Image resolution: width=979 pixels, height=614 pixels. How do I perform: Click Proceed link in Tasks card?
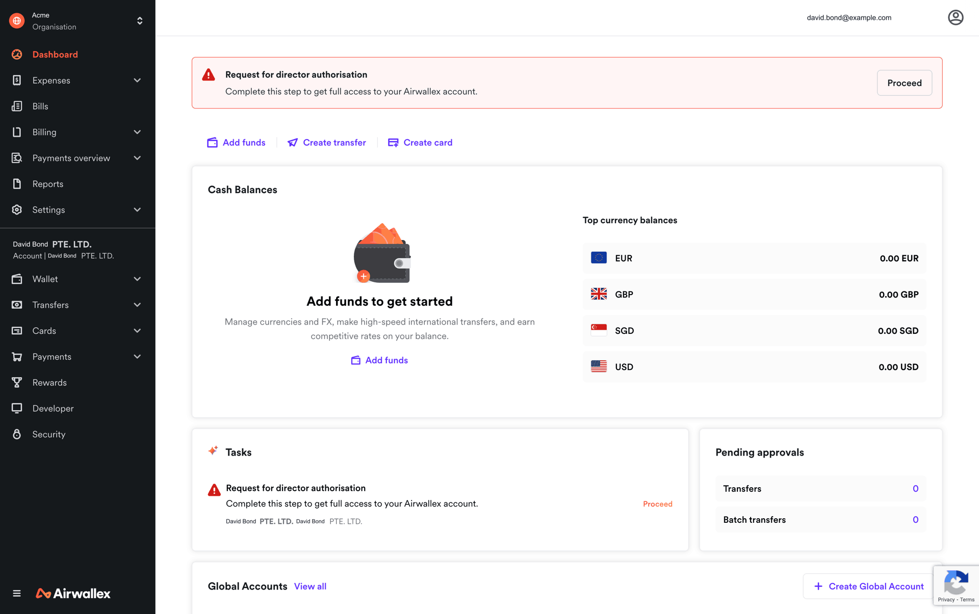tap(657, 504)
